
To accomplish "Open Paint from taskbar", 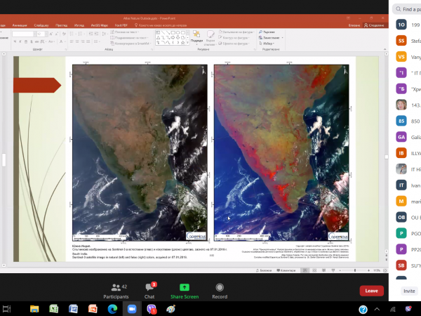I will pyautogui.click(x=171, y=309).
